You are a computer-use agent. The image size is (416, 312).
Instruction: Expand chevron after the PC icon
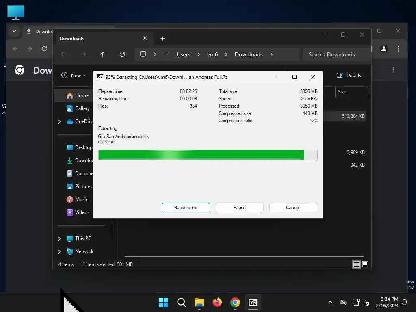[x=155, y=54]
